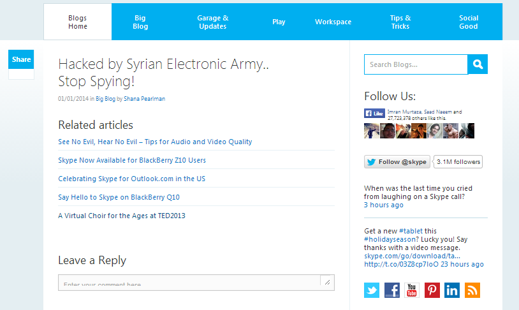Open Skype's Pinterest social icon
This screenshot has height=310, width=519.
(x=432, y=290)
